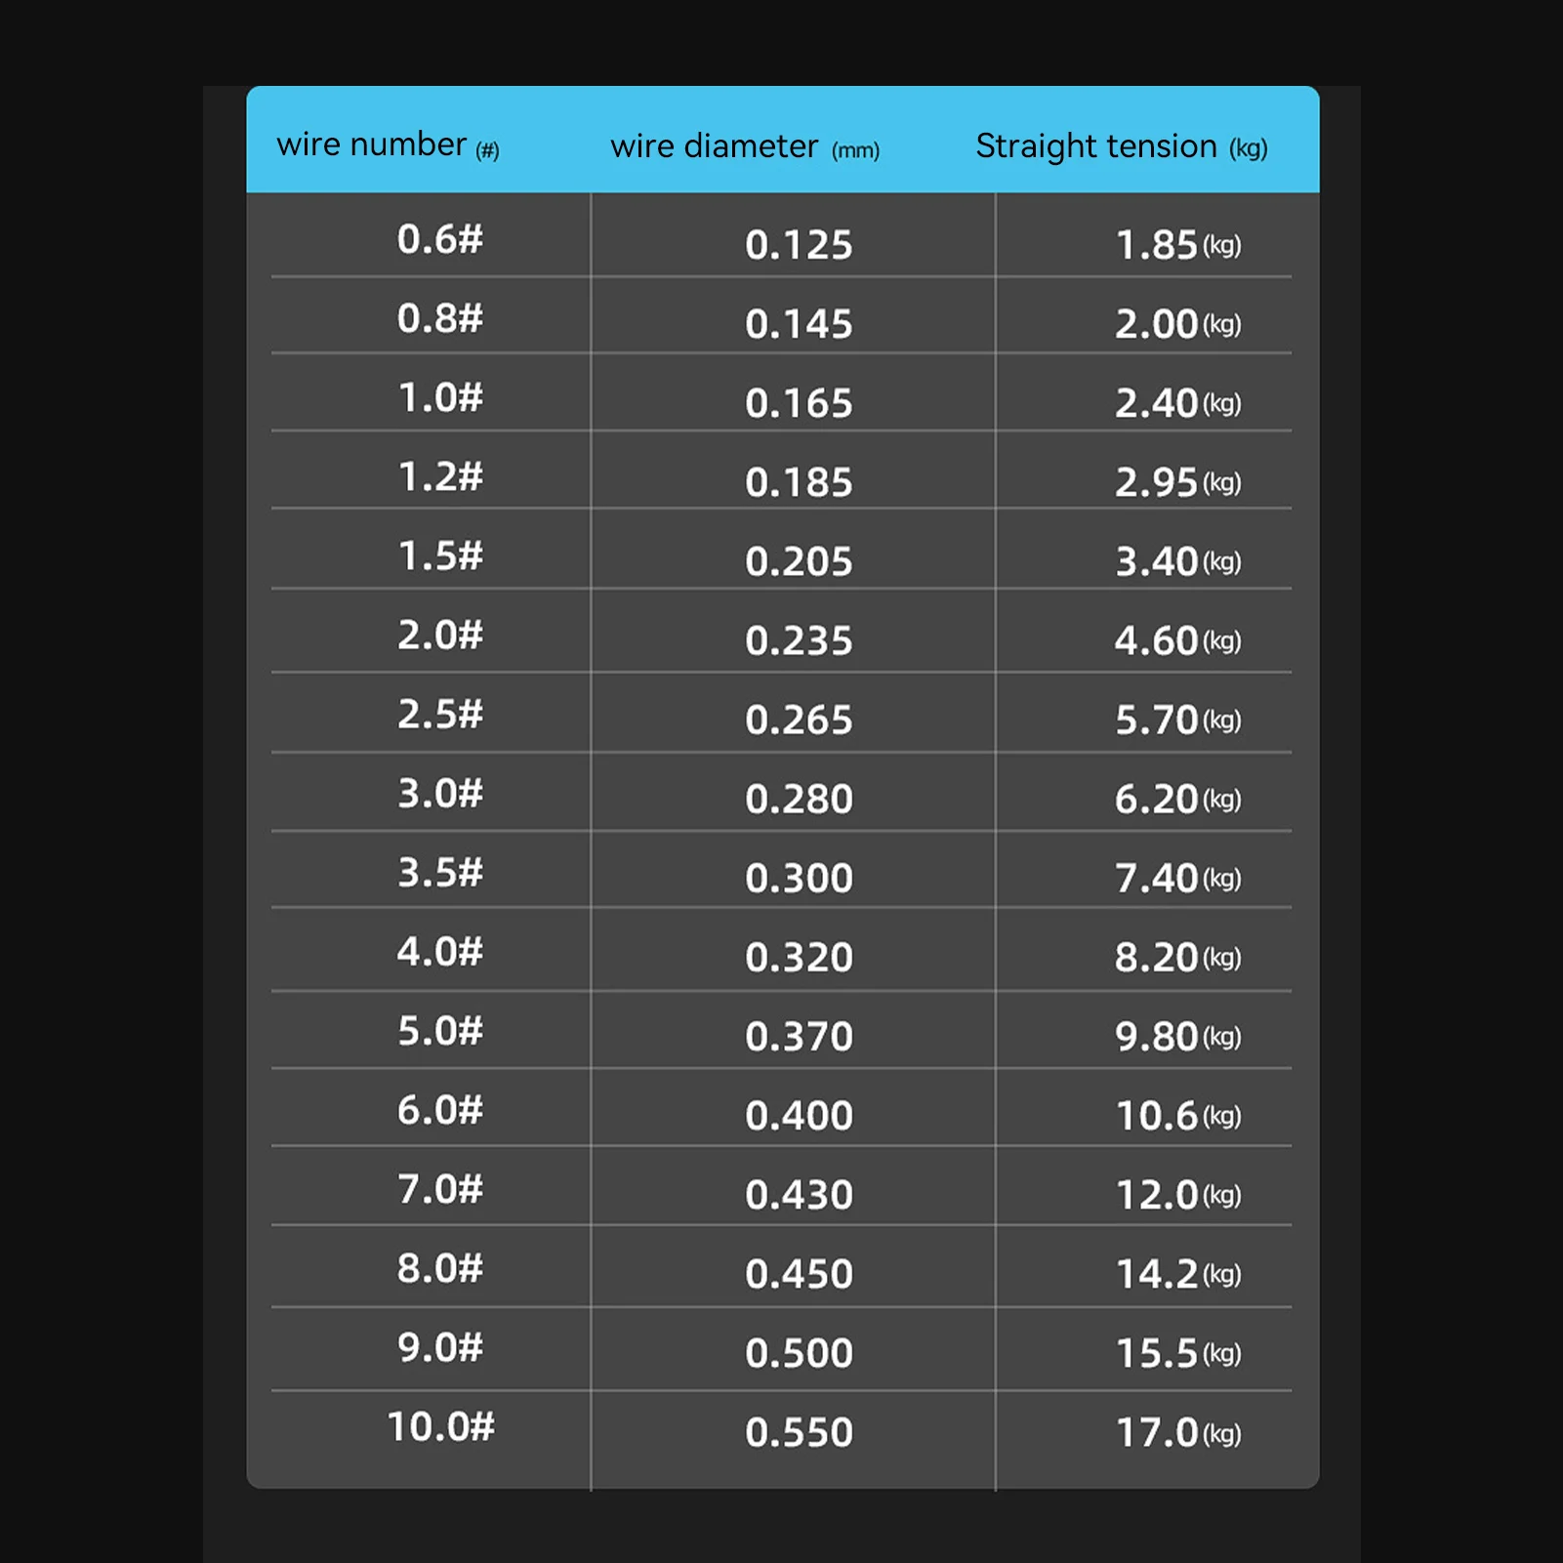Screen dimensions: 1563x1563
Task: Click the 4.0# wire number cell
Action: pyautogui.click(x=439, y=952)
